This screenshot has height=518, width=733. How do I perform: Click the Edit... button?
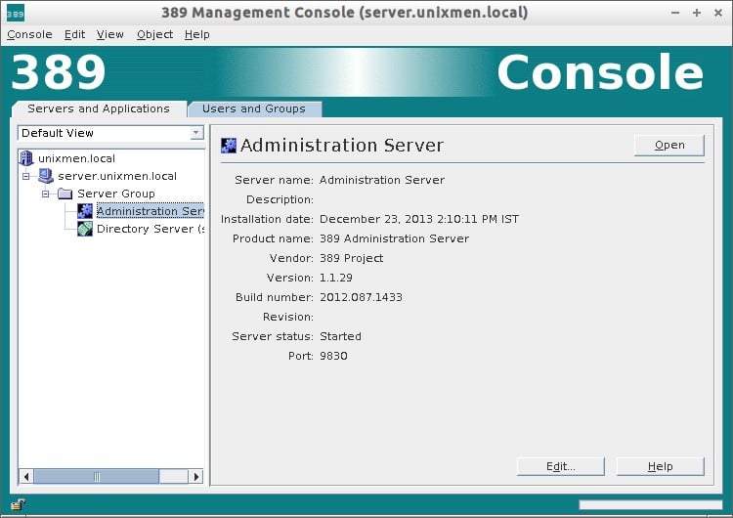[561, 466]
